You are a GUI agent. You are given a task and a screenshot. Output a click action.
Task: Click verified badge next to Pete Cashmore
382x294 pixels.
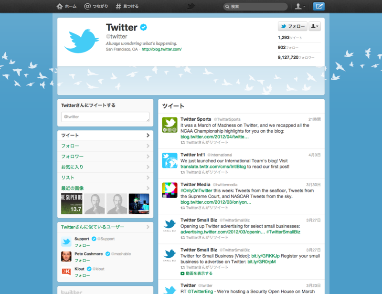click(108, 254)
